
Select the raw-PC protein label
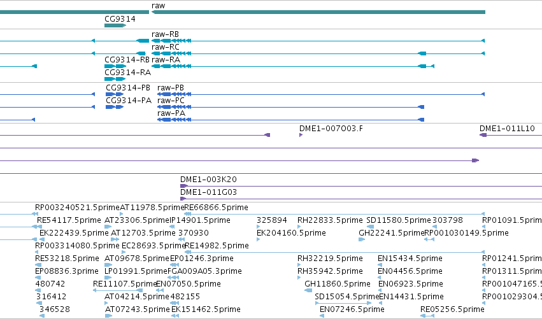click(x=171, y=100)
